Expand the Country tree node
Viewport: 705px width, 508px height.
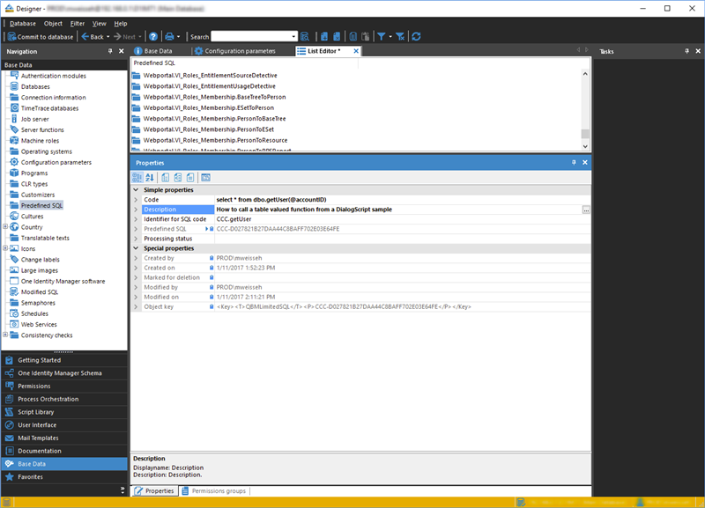[6, 227]
